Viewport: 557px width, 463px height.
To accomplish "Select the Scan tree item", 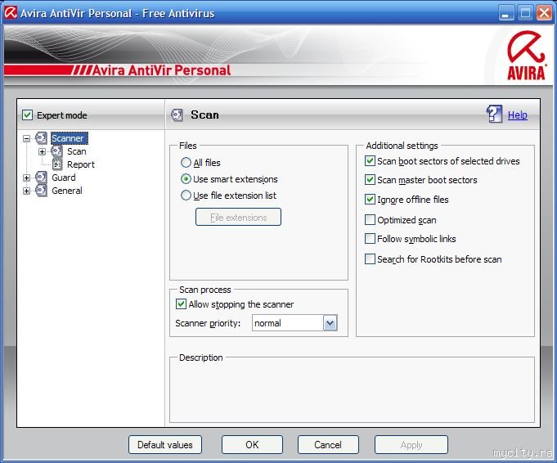I will pyautogui.click(x=76, y=151).
